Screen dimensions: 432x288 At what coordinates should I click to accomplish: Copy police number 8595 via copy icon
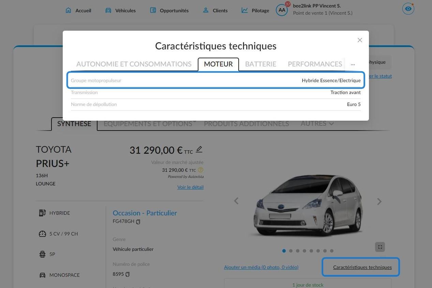128,274
